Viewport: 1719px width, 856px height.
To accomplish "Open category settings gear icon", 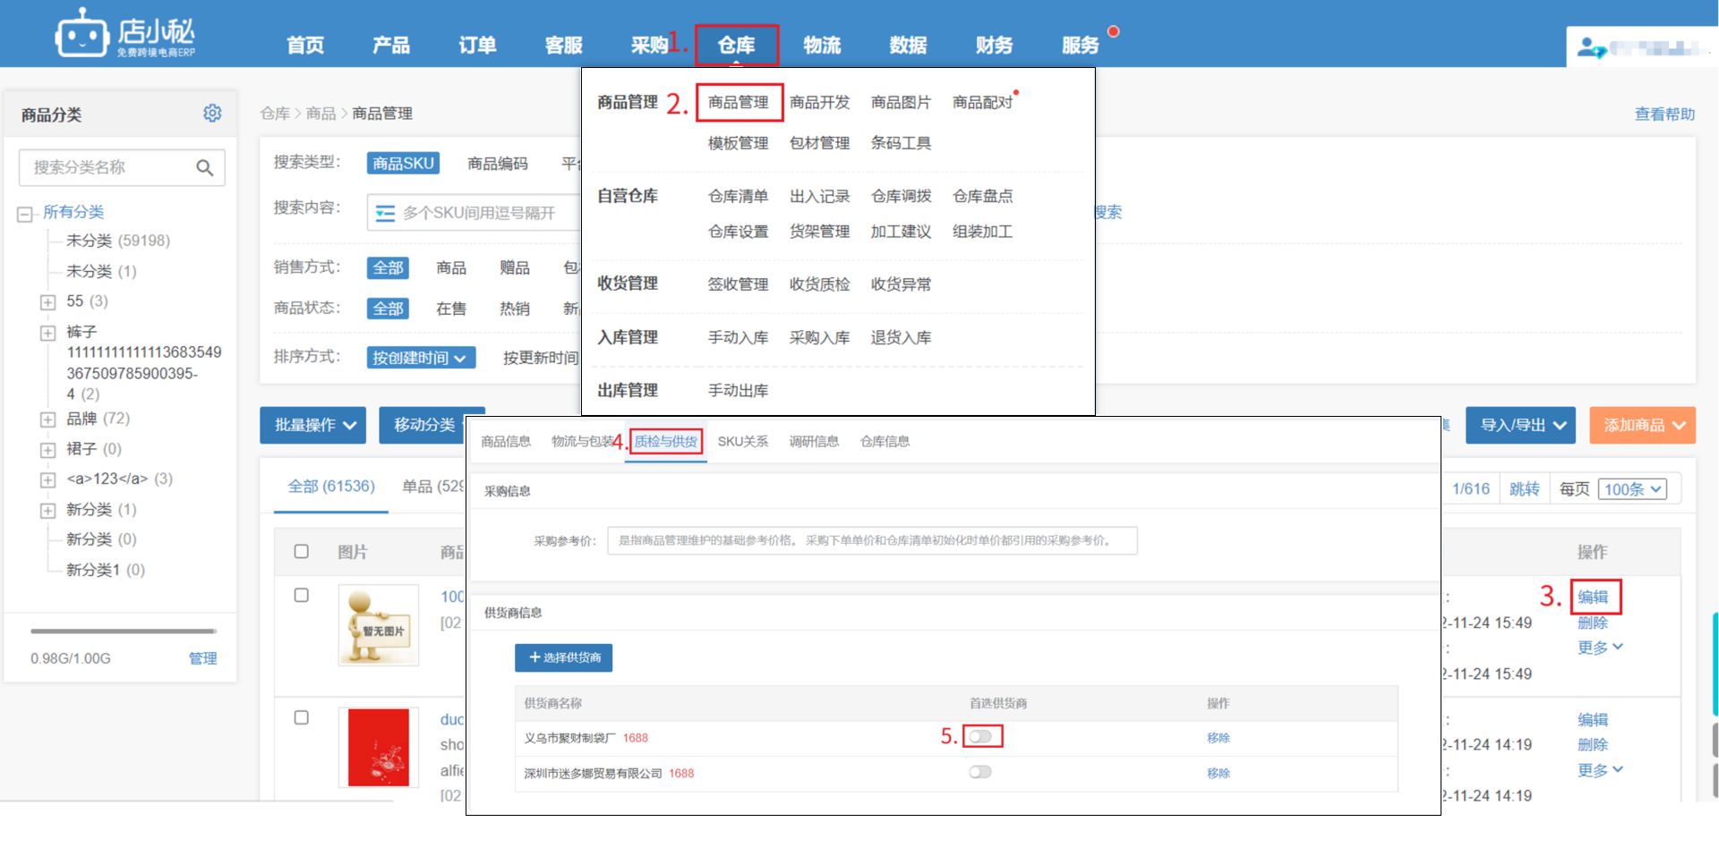I will [212, 114].
